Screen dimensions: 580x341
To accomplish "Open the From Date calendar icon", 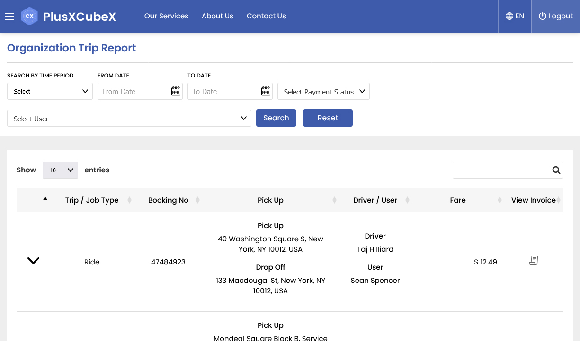I will pos(176,91).
